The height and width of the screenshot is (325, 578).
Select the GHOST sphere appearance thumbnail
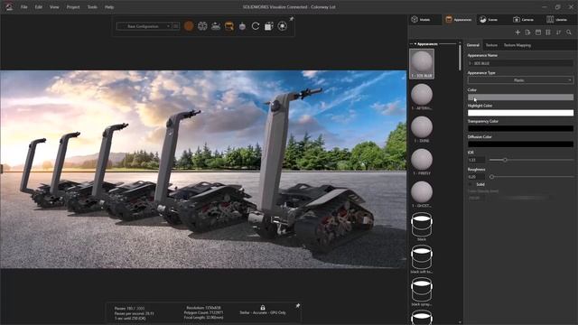pos(422,194)
